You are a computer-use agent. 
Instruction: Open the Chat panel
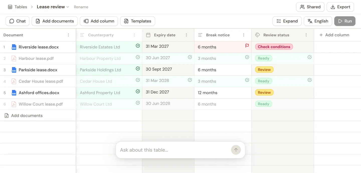point(18,21)
